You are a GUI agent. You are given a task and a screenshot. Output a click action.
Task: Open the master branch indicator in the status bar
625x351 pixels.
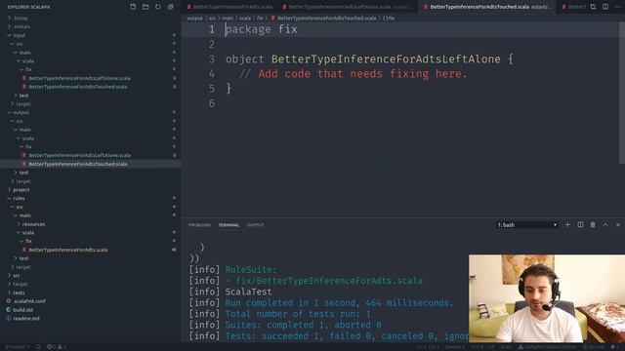18,347
